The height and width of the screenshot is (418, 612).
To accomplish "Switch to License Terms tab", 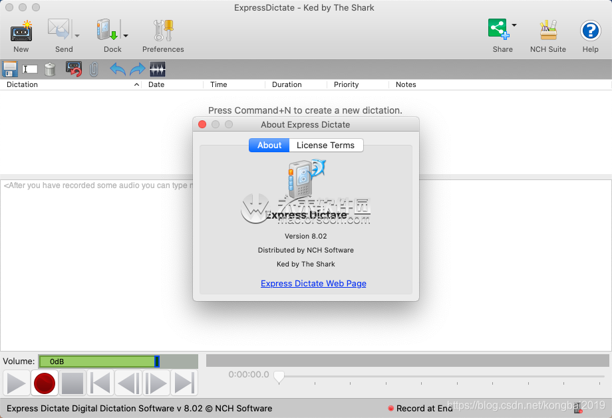I will tap(326, 145).
